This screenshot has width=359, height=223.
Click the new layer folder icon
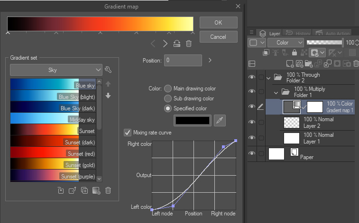308,63
